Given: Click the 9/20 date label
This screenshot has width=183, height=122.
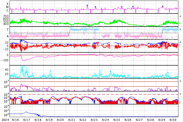Looking at the screenshot, I should (x=60, y=120).
